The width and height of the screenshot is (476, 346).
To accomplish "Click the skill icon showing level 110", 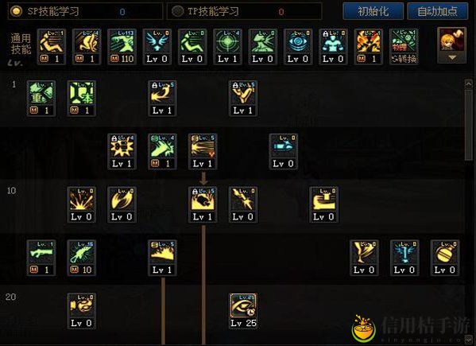I will click(122, 46).
